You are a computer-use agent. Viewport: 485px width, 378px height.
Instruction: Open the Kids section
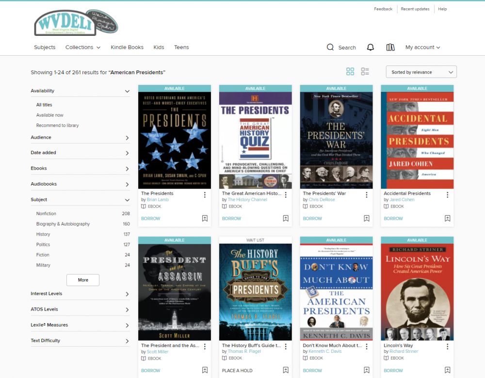159,47
